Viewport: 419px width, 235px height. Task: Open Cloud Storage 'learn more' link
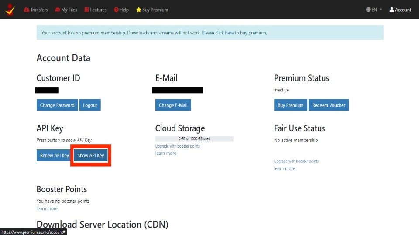[166, 153]
